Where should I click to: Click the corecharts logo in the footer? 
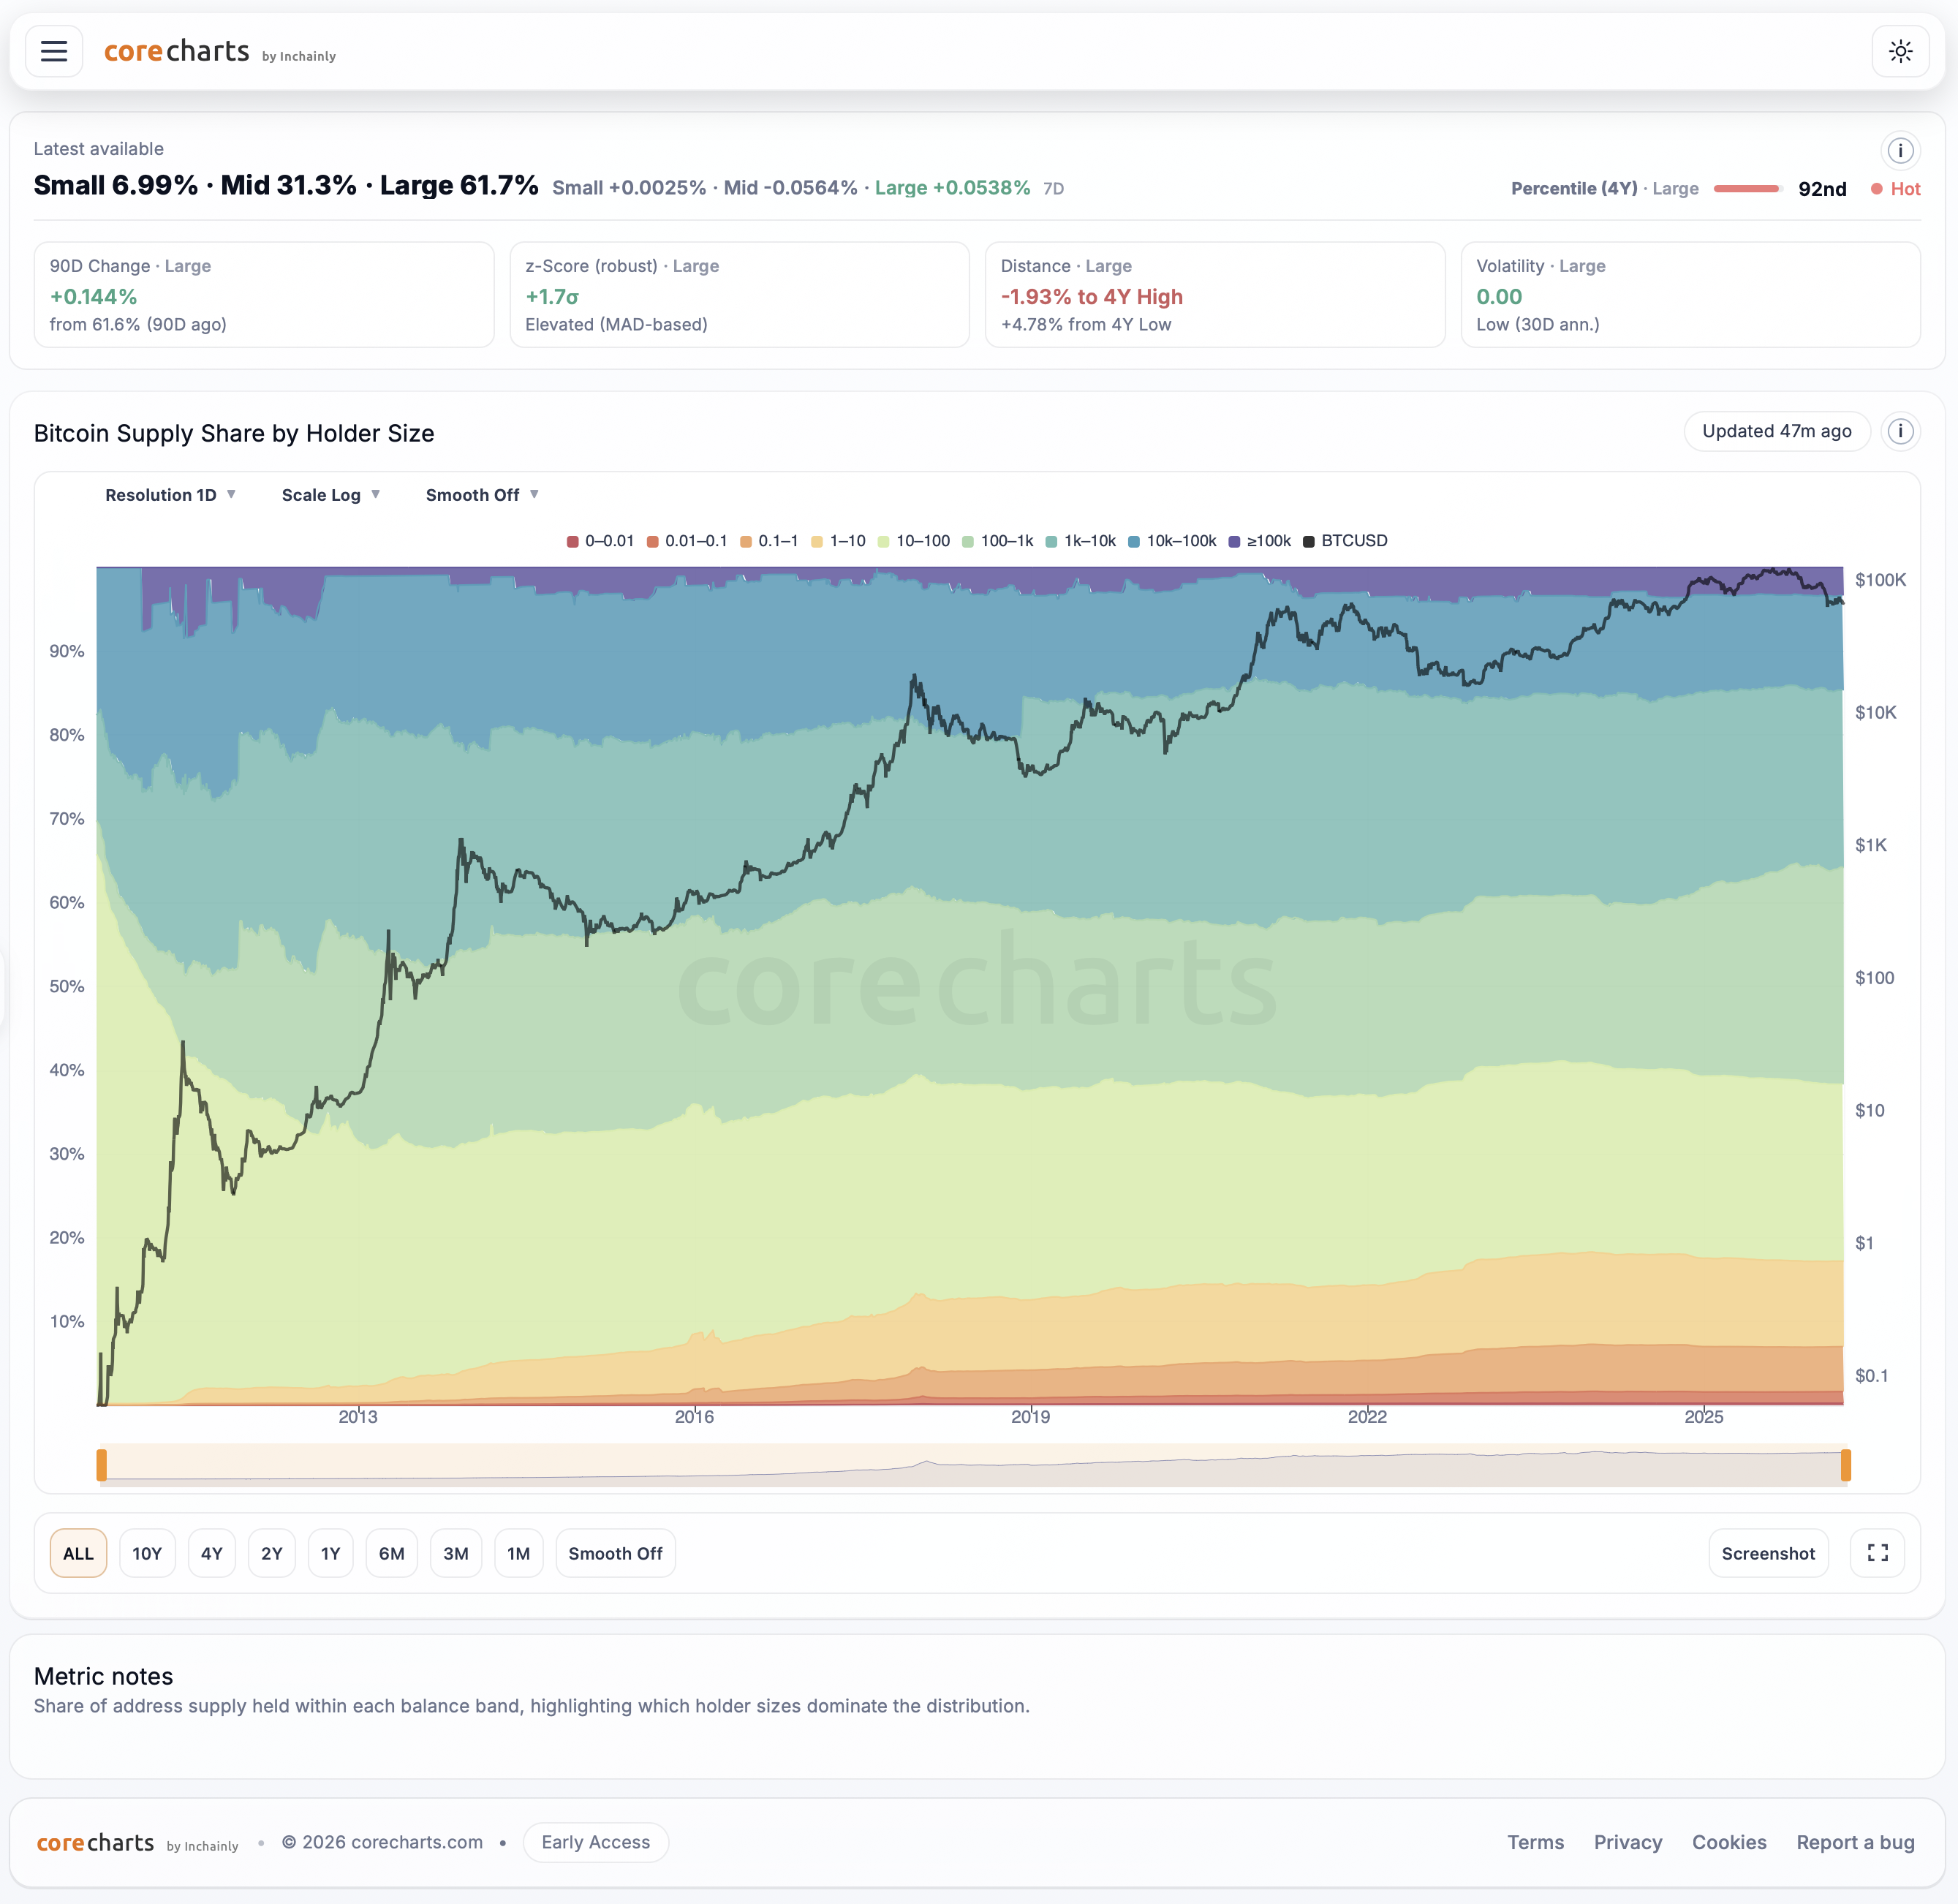[x=95, y=1842]
